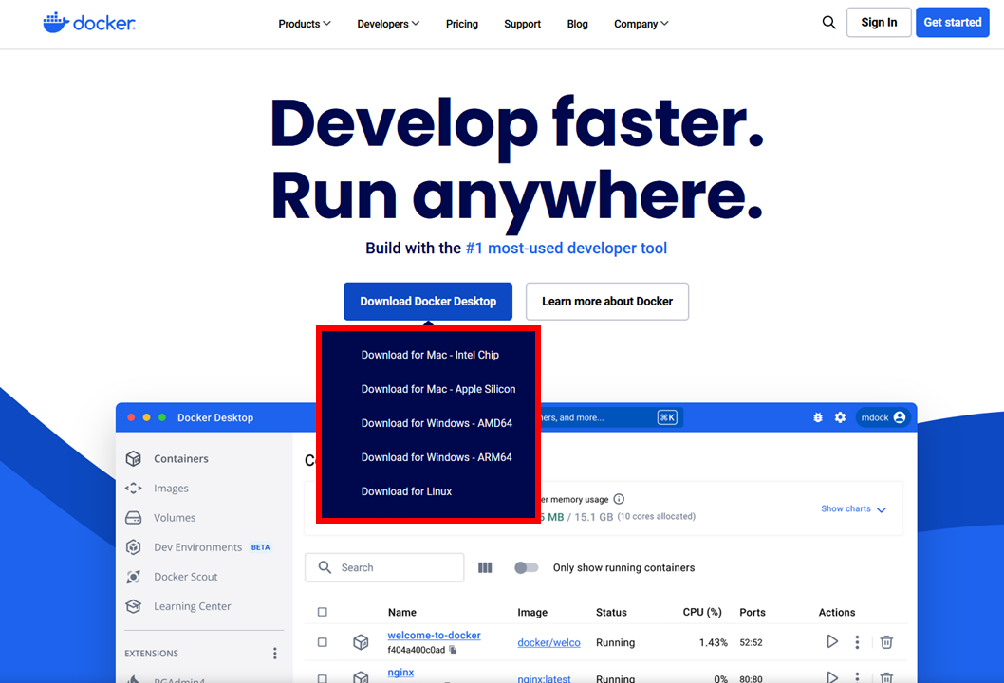
Task: Click the containers Search field
Action: 384,567
